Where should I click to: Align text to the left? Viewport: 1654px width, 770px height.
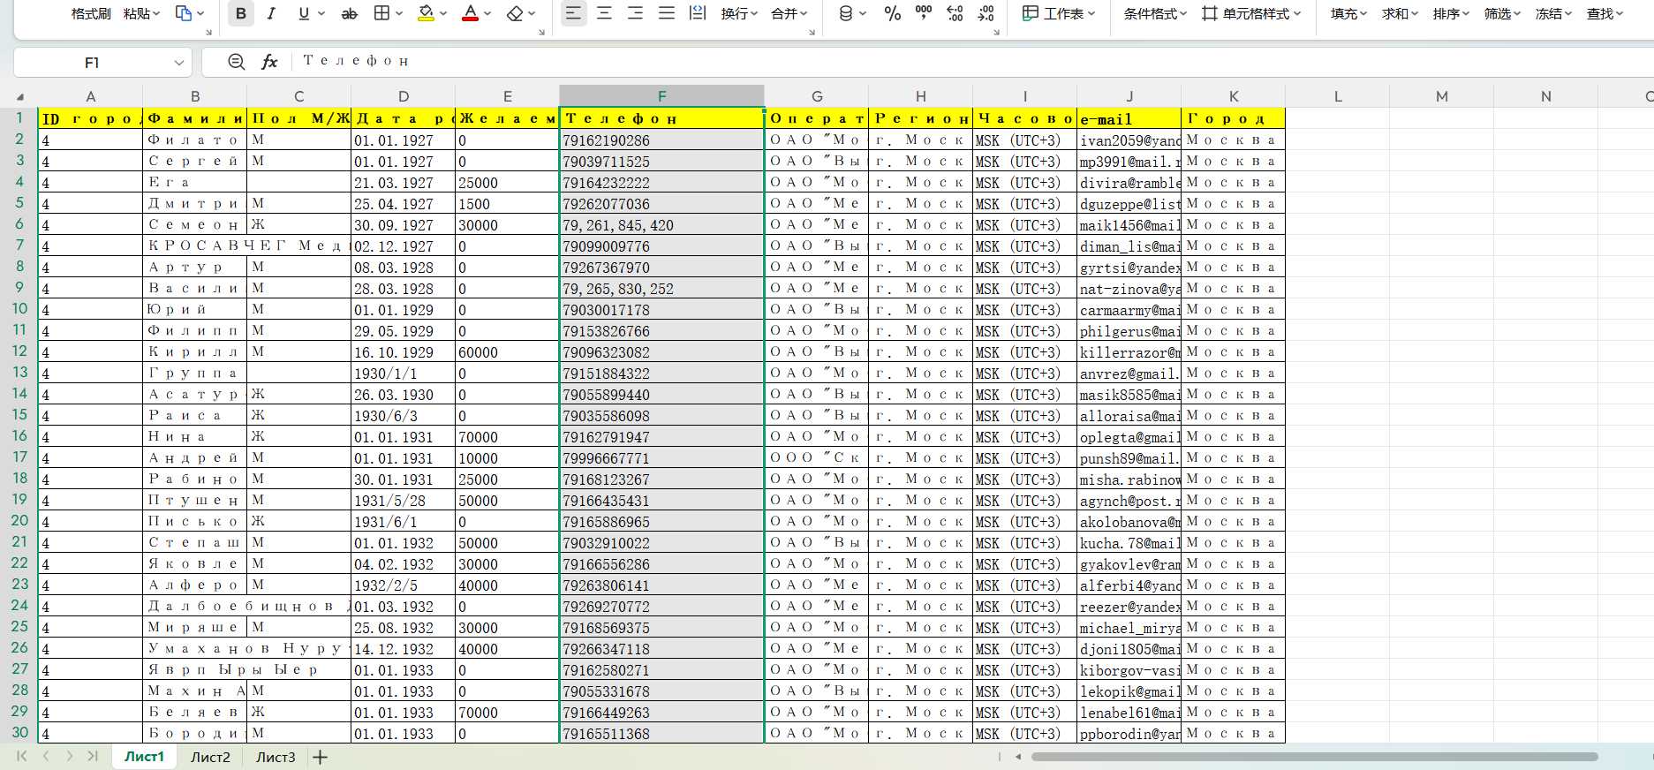point(573,13)
